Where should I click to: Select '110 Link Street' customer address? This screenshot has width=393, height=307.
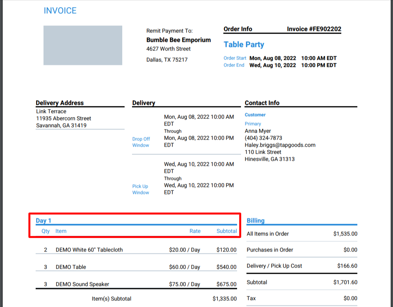point(263,152)
